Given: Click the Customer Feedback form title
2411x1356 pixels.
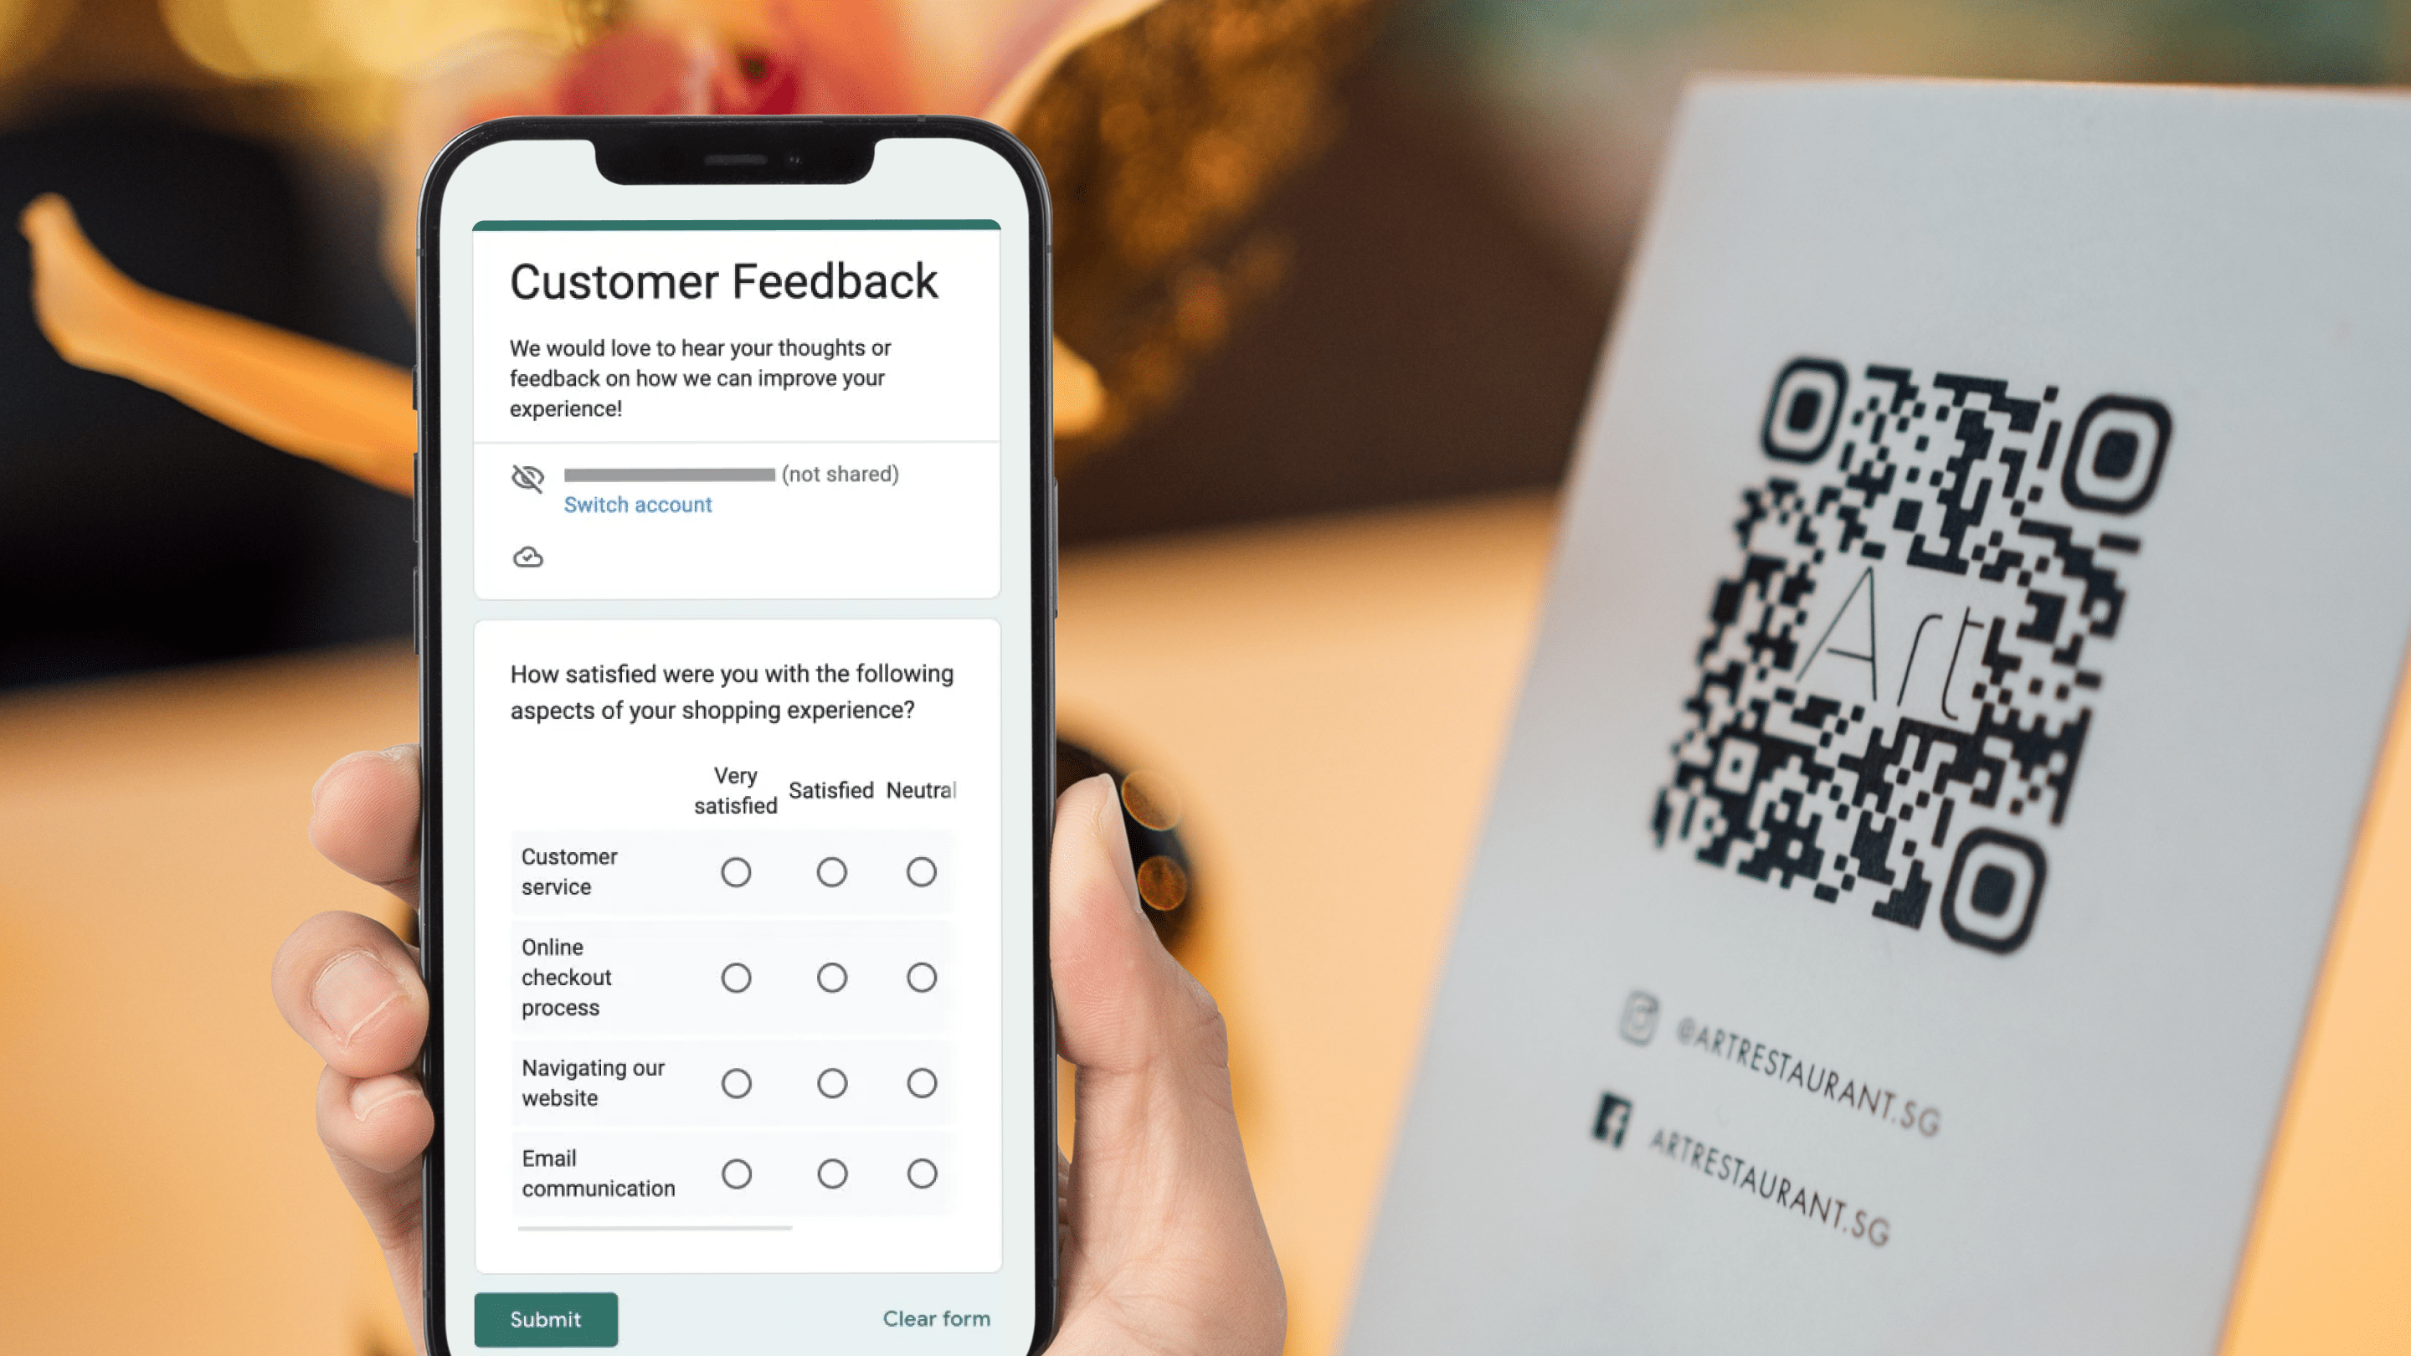Looking at the screenshot, I should coord(723,281).
